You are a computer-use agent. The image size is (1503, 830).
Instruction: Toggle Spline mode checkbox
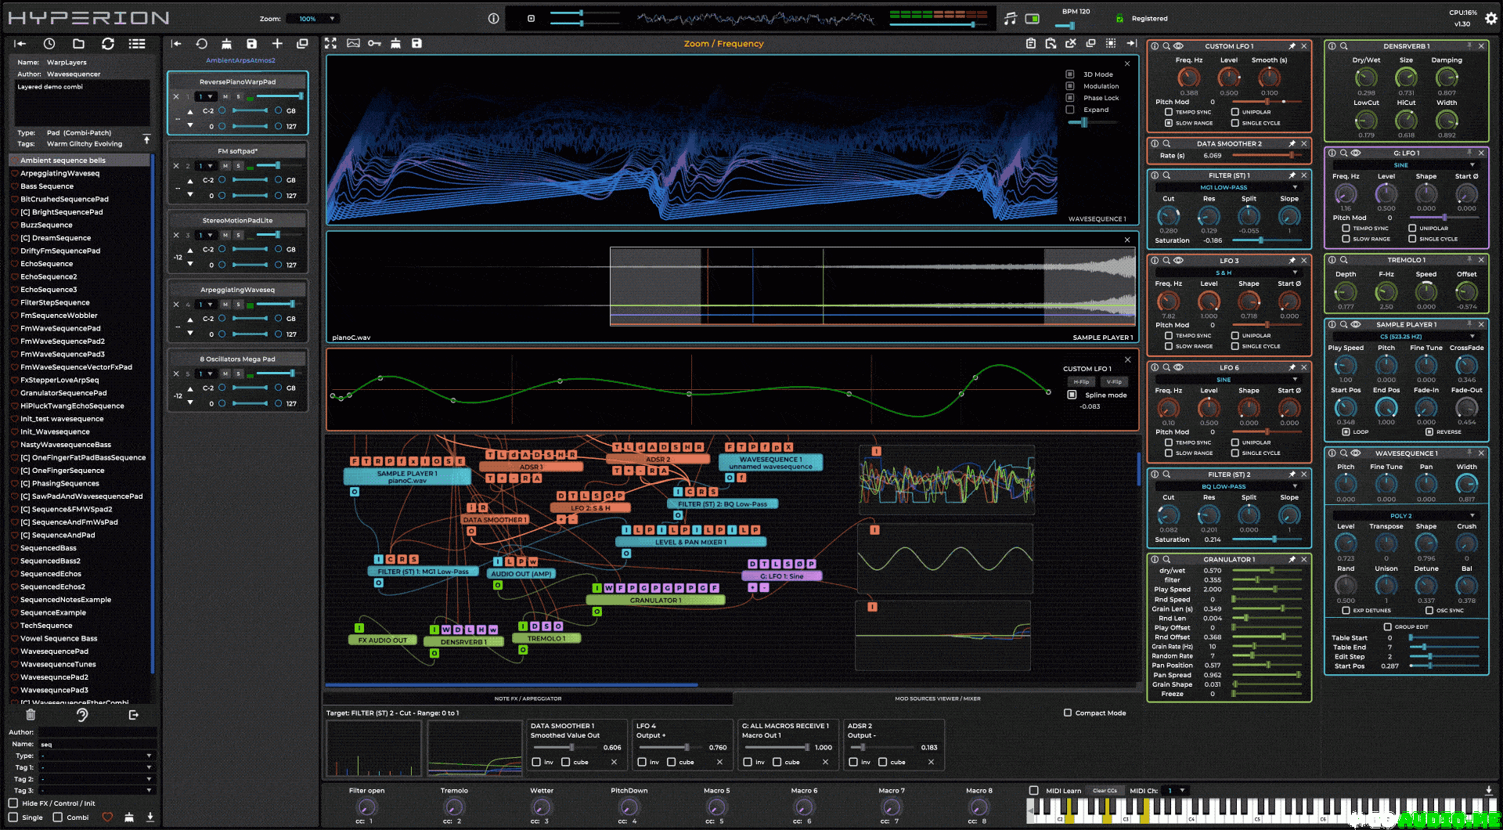tap(1072, 395)
